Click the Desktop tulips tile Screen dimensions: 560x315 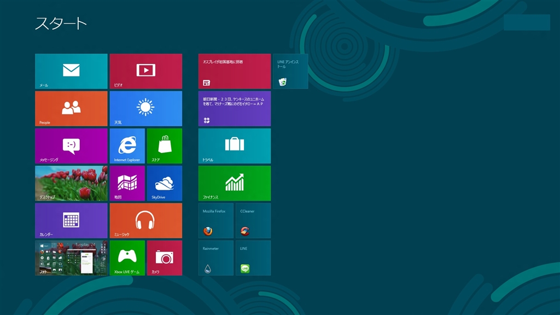pos(71,183)
